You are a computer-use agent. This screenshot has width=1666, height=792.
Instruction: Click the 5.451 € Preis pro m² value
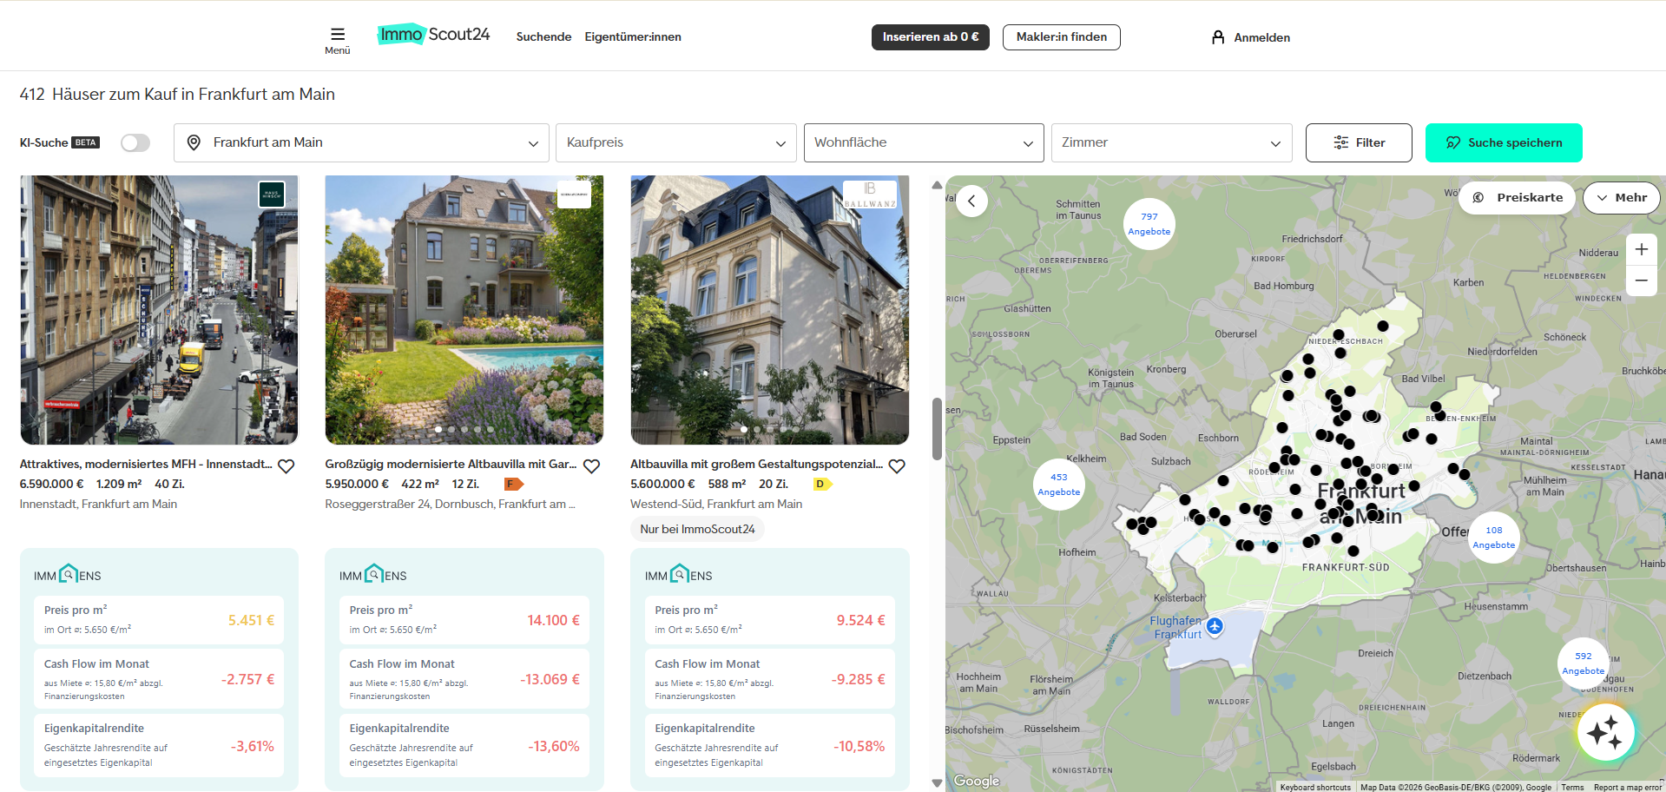point(251,620)
